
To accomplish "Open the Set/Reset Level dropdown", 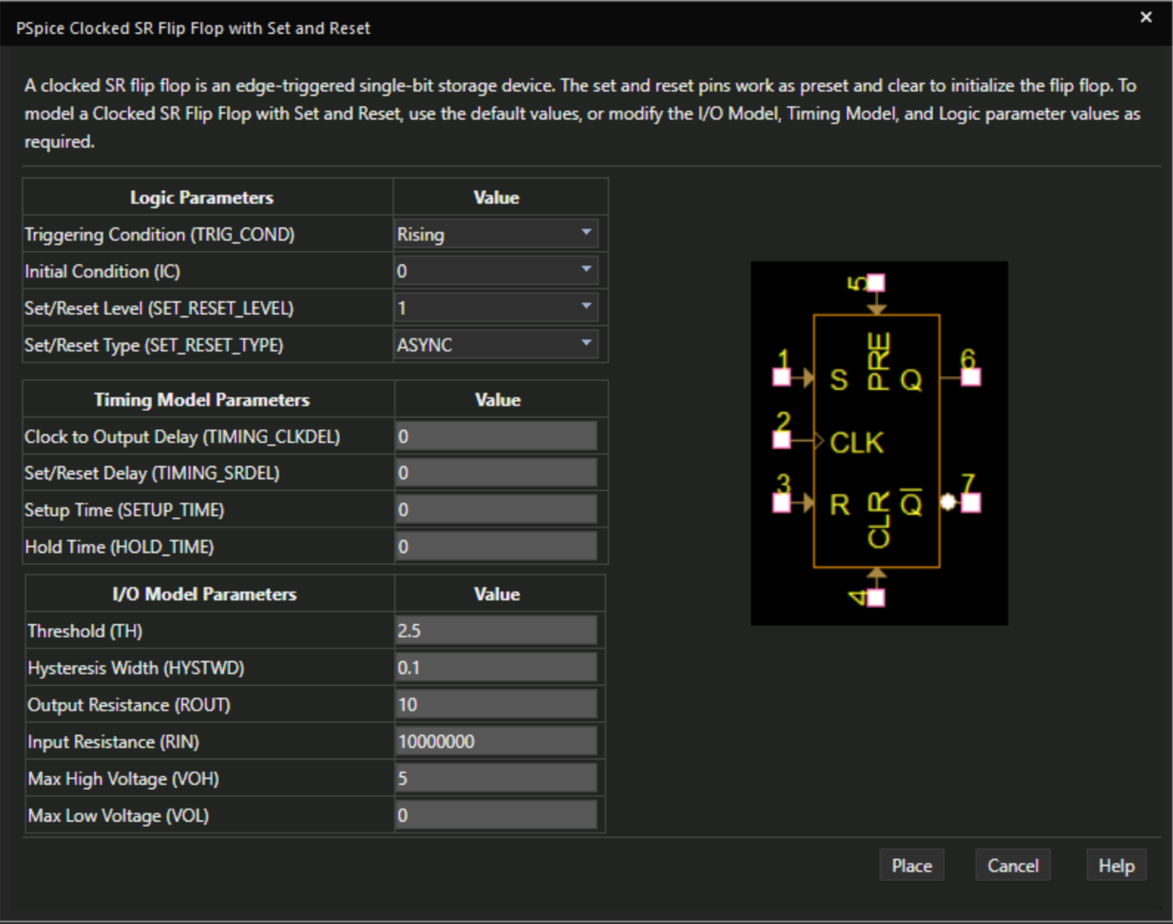I will pyautogui.click(x=585, y=307).
